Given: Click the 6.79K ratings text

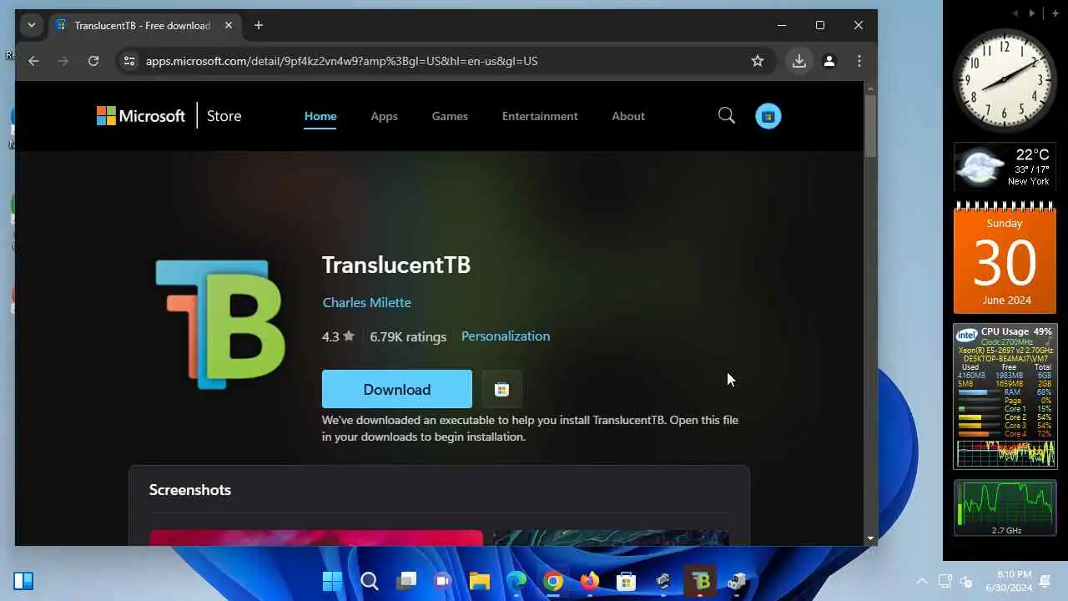Looking at the screenshot, I should [x=408, y=336].
